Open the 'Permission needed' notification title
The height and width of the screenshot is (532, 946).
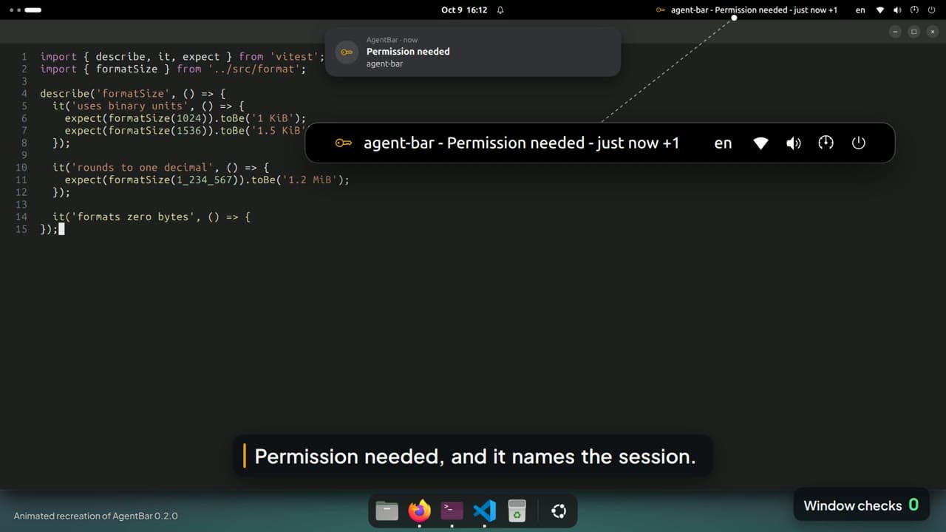pos(408,52)
